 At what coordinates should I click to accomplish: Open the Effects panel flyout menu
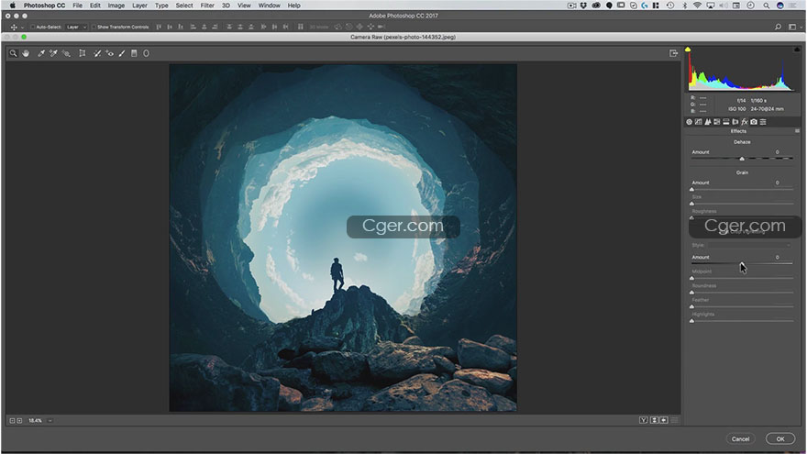[797, 131]
